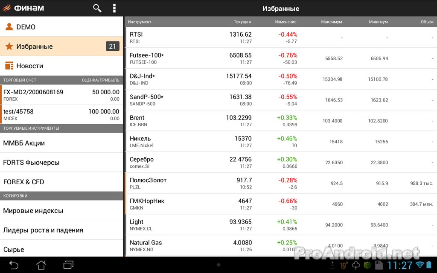Open the Brent instrument row
Viewport: 437px width, 273px height.
coord(281,121)
